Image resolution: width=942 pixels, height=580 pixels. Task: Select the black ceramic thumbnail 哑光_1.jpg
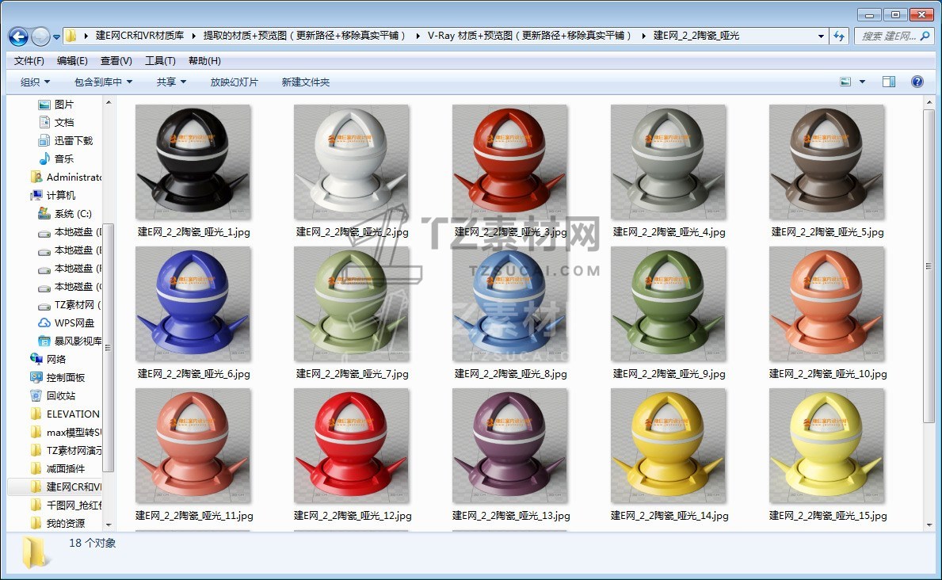click(193, 162)
